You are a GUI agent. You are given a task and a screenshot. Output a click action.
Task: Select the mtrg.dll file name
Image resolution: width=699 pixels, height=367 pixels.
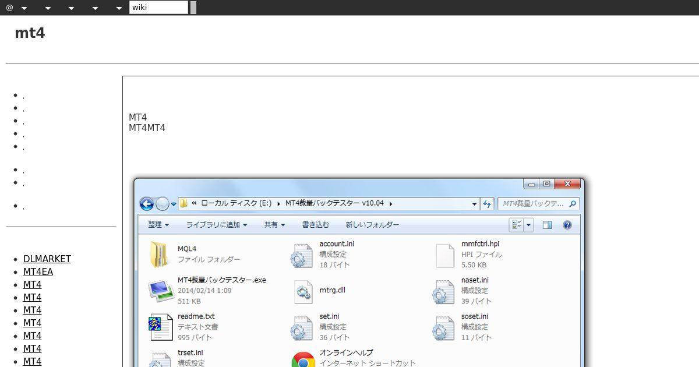[x=333, y=290]
